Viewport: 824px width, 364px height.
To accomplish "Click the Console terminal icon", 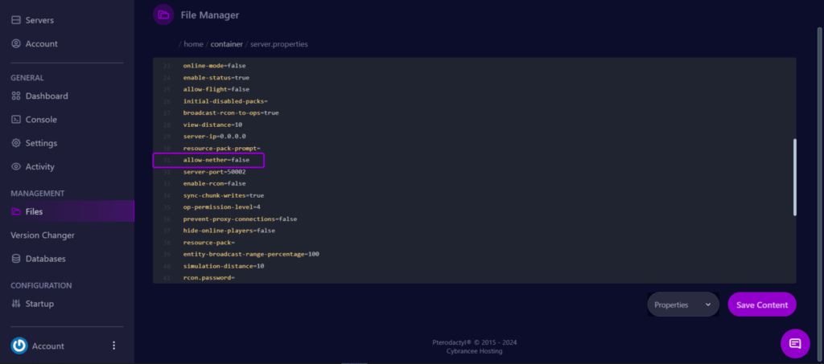I will coord(16,120).
